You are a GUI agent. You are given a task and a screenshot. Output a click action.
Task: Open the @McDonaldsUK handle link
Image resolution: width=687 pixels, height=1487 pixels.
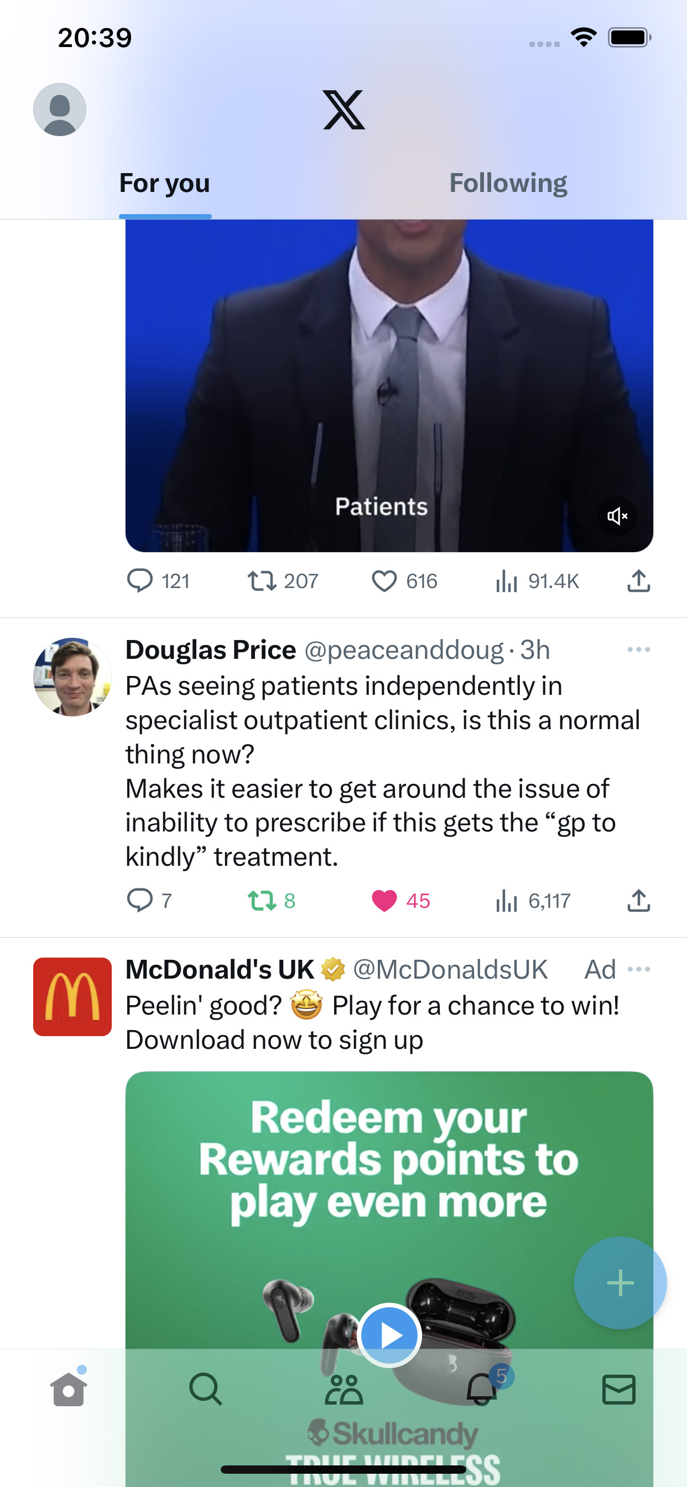(x=450, y=969)
